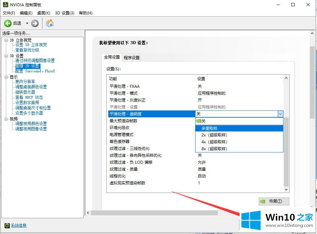The width and height of the screenshot is (317, 234).
Task: Open the 编辑(E) menu
Action: 26,13
